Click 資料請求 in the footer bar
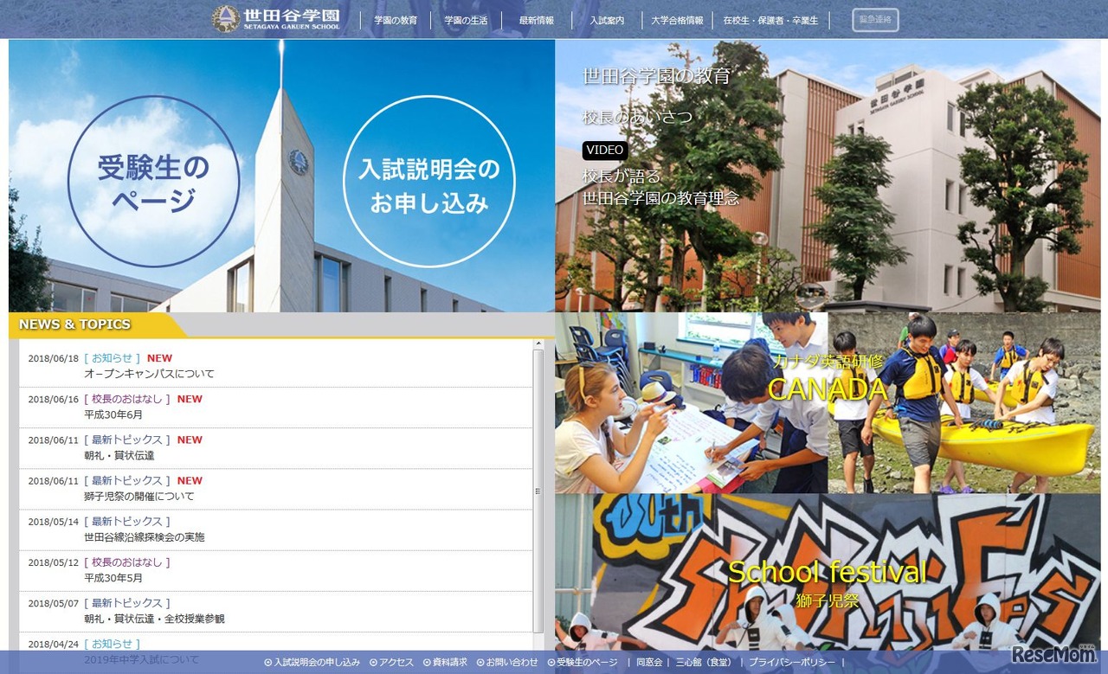This screenshot has width=1108, height=674. point(445,663)
